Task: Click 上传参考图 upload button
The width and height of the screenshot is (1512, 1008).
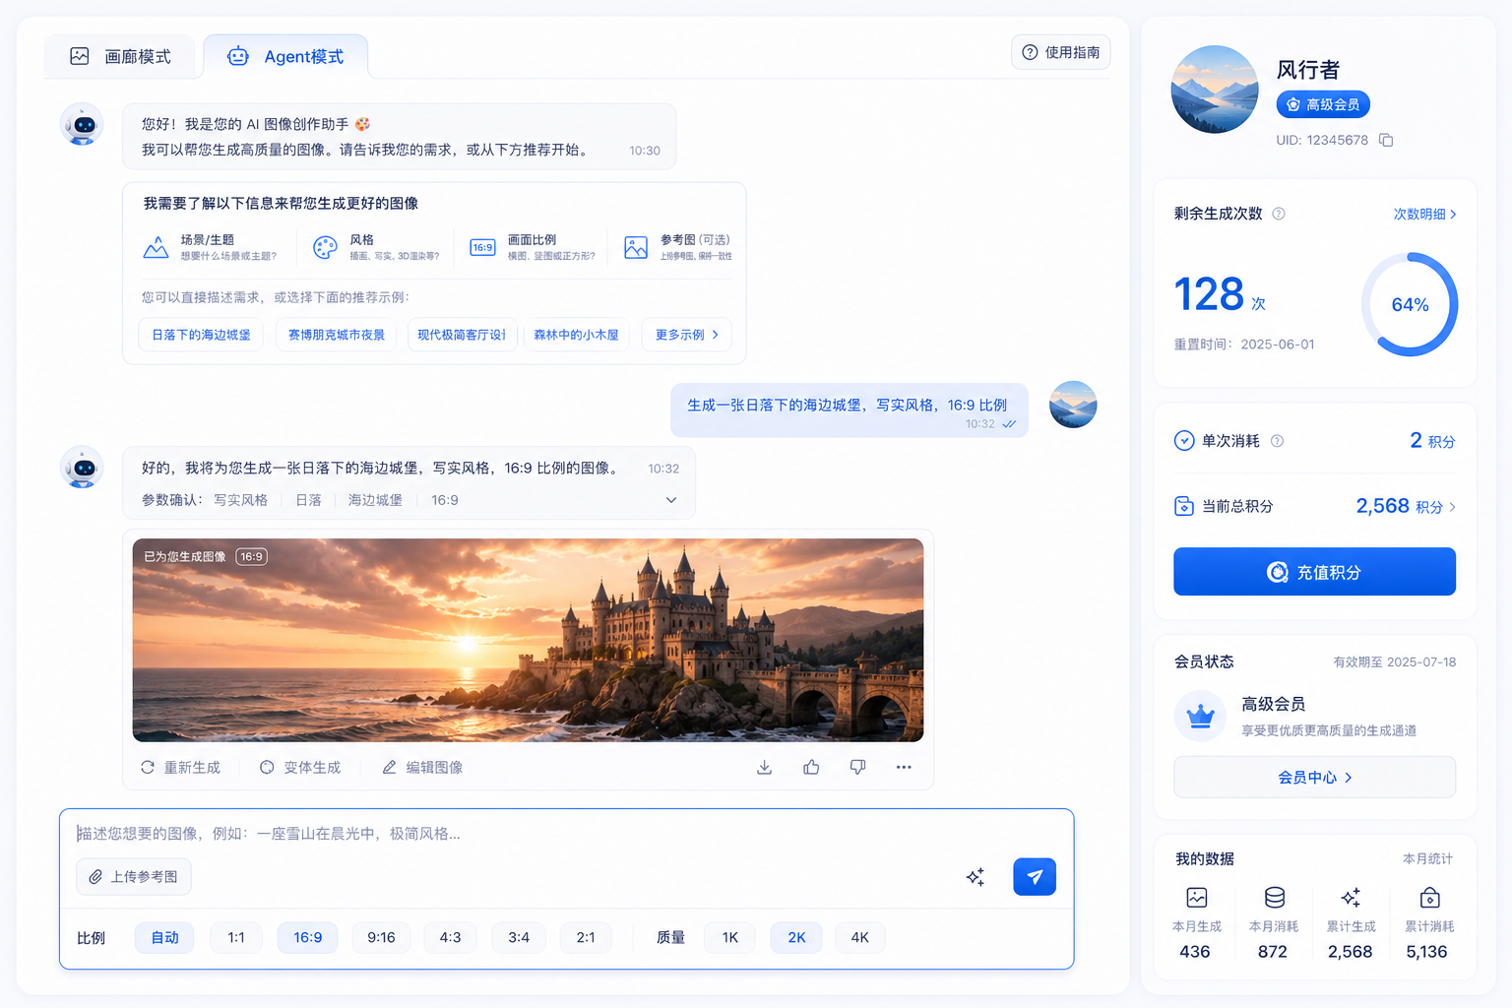Action: 134,877
